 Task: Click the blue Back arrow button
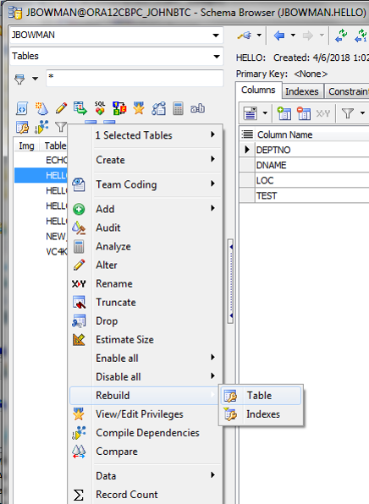pyautogui.click(x=279, y=35)
